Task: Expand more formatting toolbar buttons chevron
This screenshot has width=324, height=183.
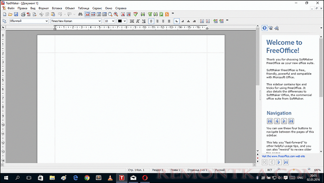Action: tap(227, 20)
